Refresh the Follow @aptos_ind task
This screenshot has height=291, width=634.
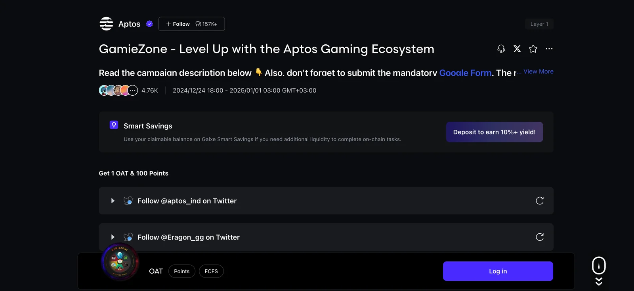tap(540, 201)
